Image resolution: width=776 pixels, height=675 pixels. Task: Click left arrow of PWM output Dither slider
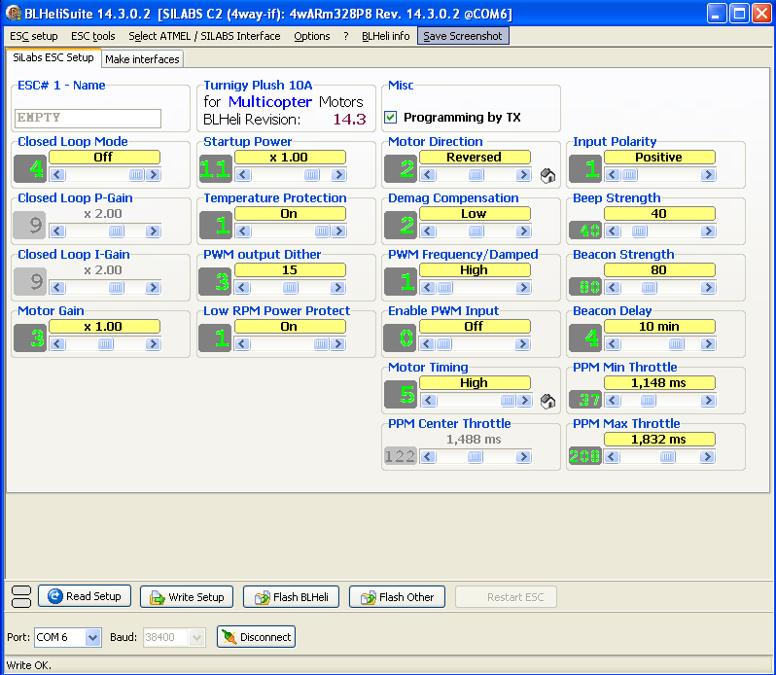(x=242, y=288)
